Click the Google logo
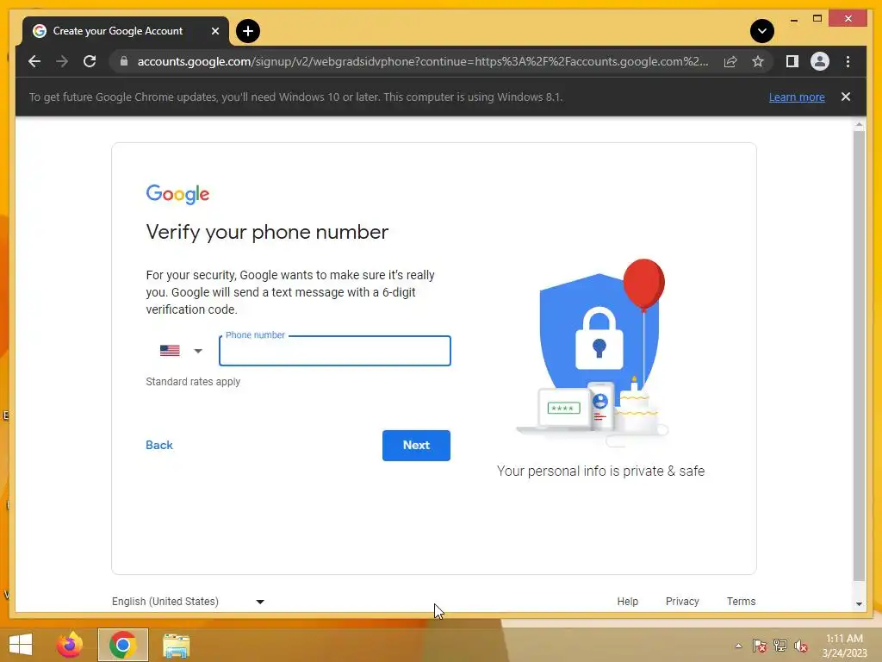This screenshot has height=662, width=882. (x=177, y=194)
